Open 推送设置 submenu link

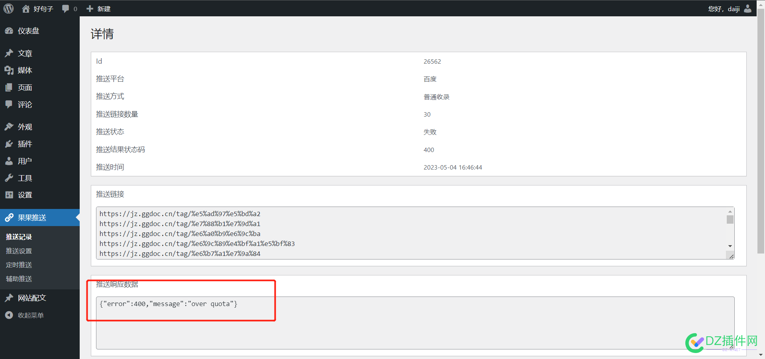pos(19,251)
